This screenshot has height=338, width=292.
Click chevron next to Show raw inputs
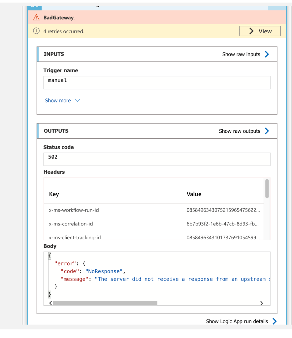(267, 54)
